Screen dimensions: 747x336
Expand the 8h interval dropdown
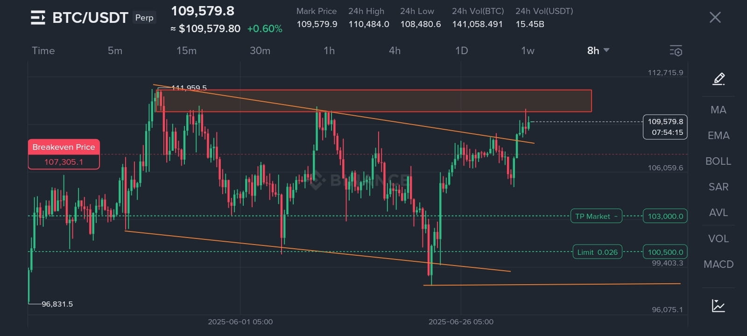(x=598, y=50)
